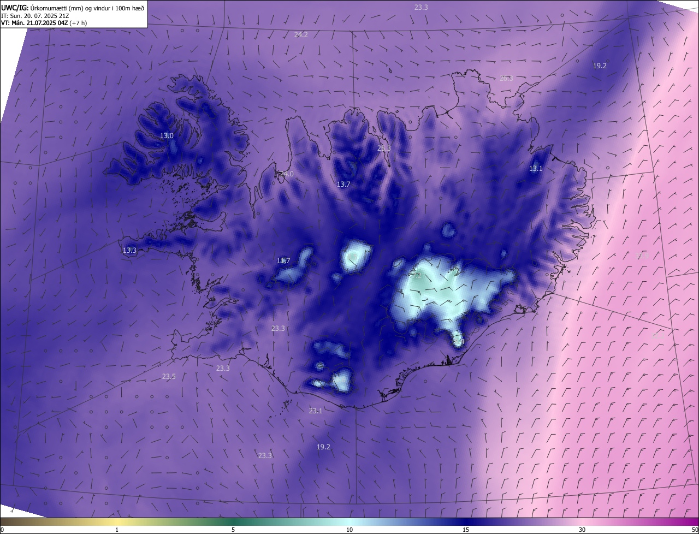Click the color scale tick label 1

tap(117, 530)
